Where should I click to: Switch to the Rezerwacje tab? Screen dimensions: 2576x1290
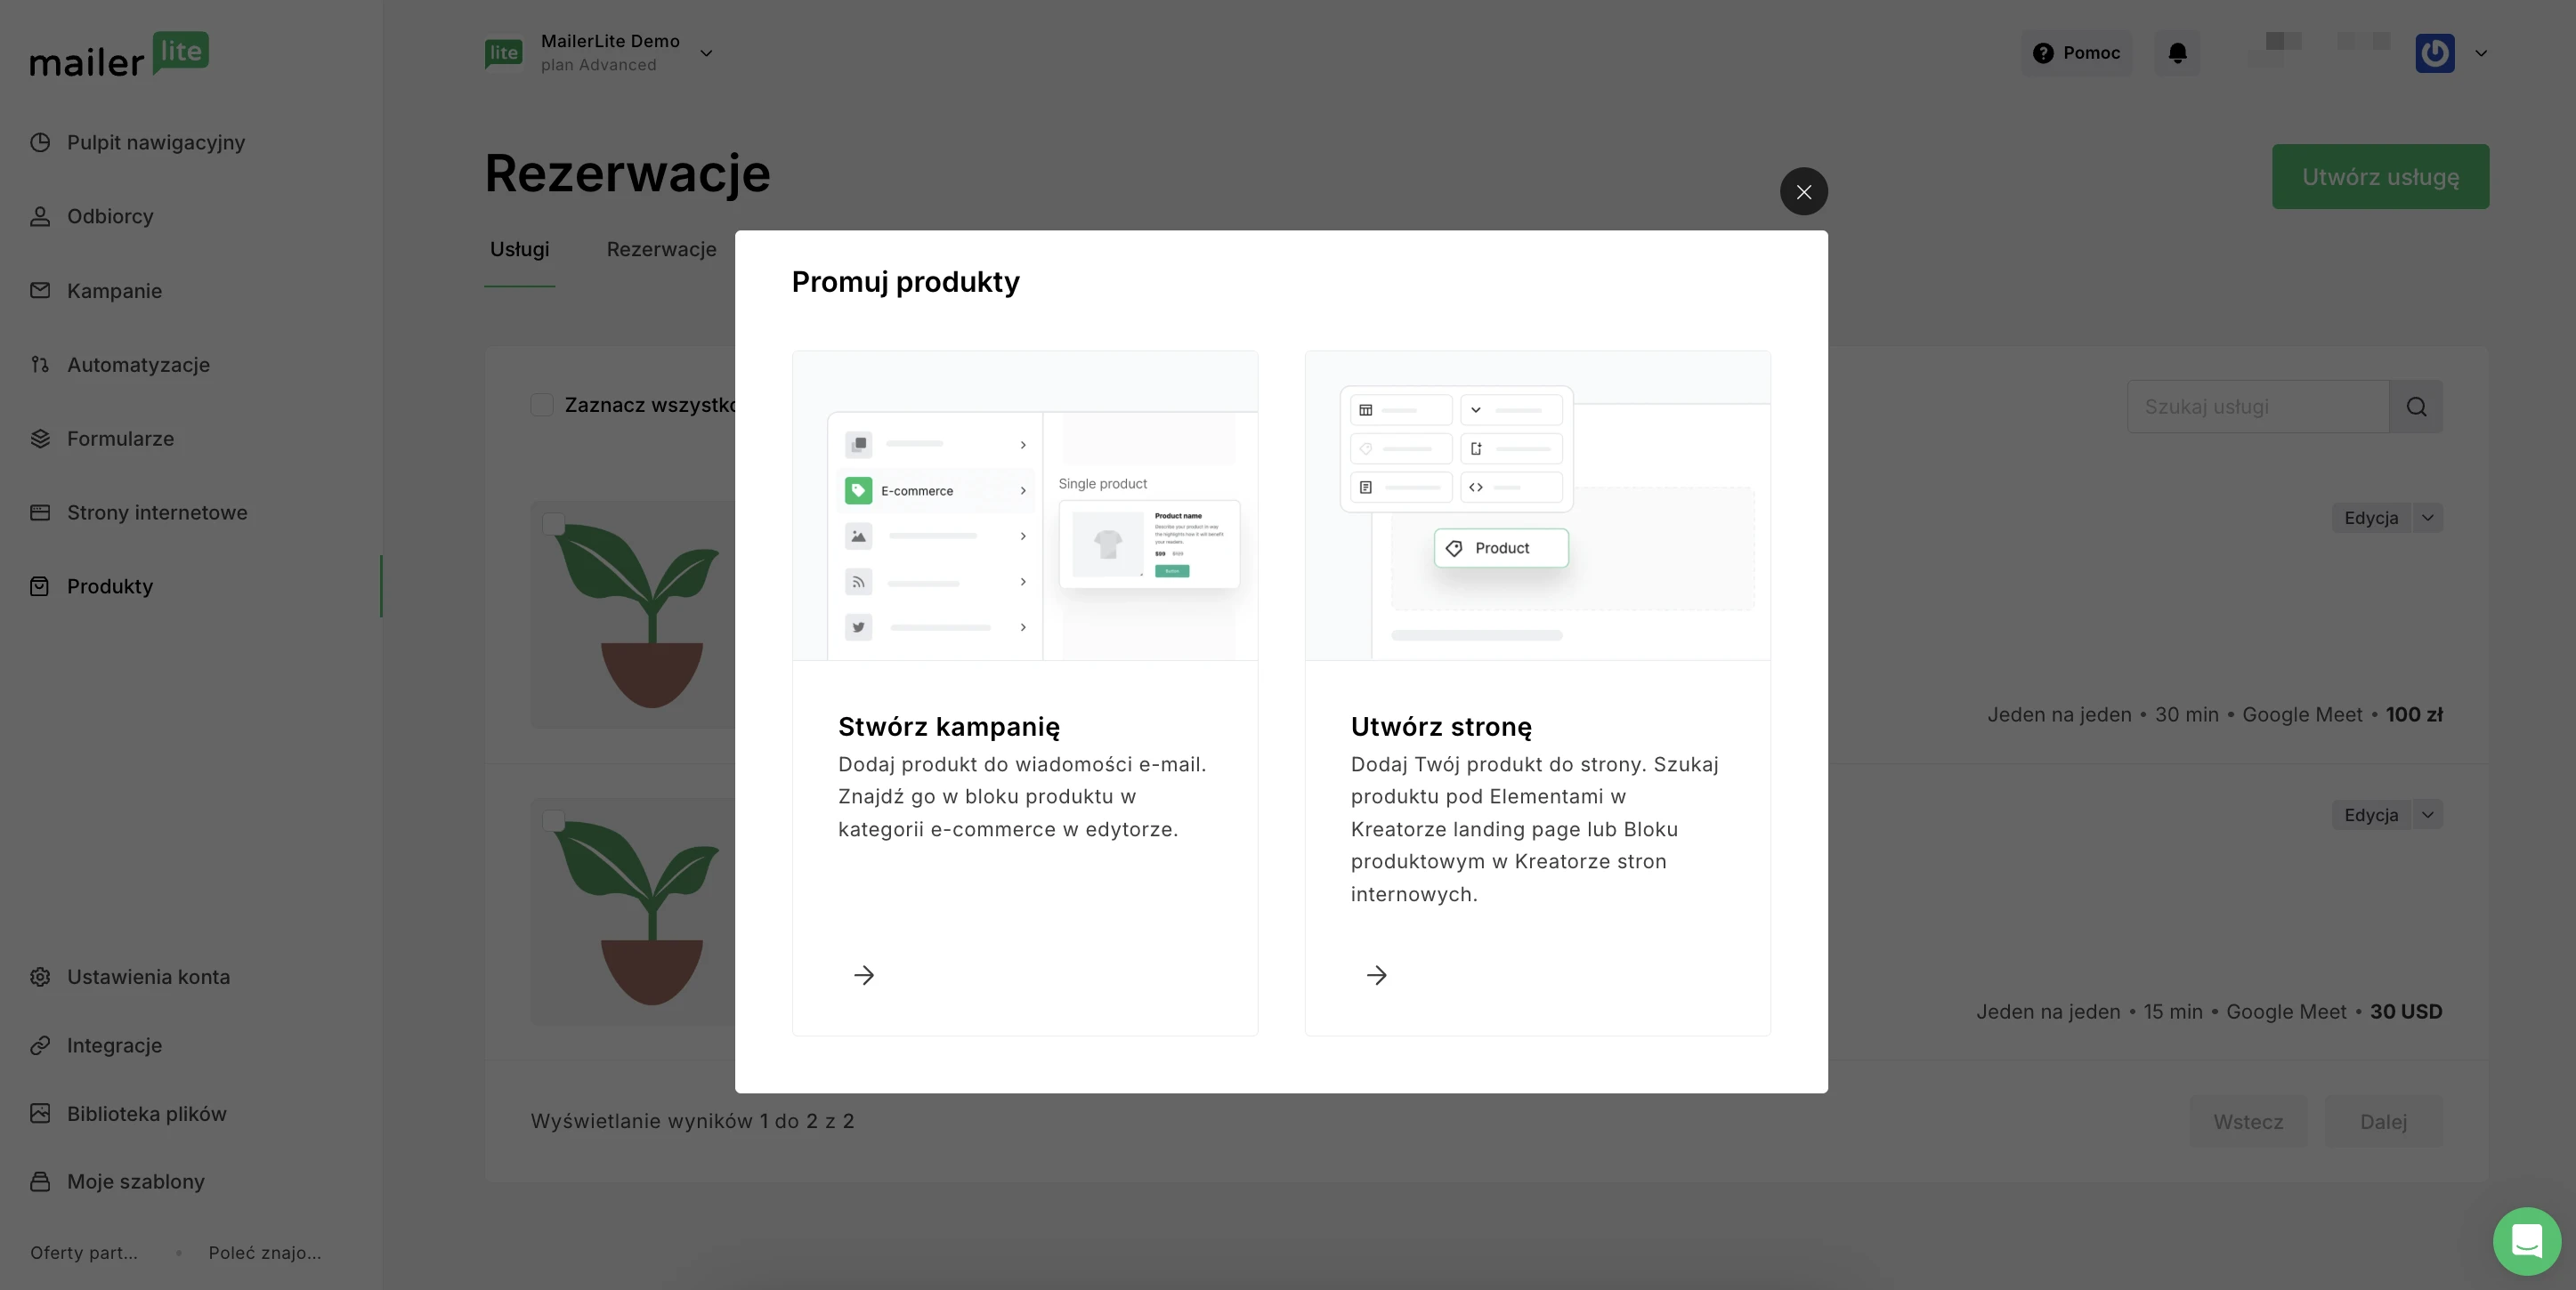661,249
